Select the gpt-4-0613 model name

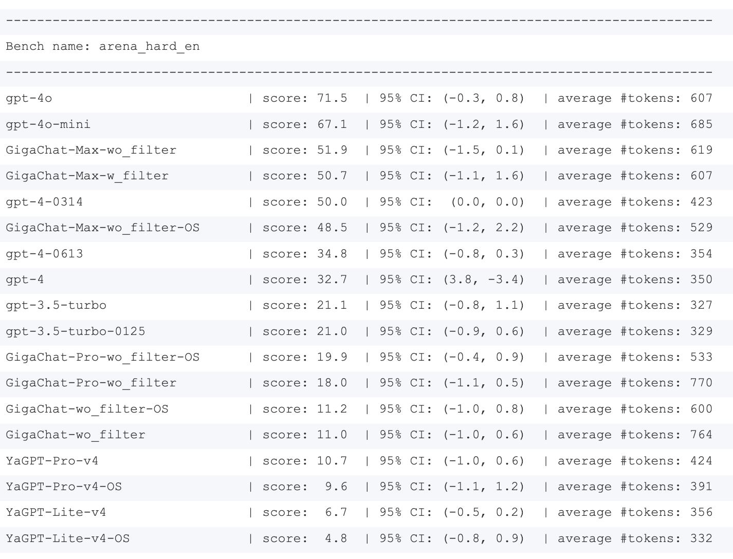(x=44, y=254)
